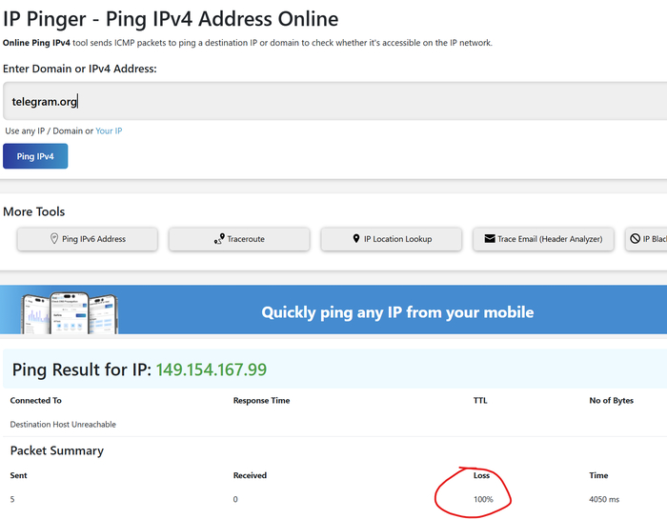Open the Your IP link
The width and height of the screenshot is (667, 519).
pos(109,130)
